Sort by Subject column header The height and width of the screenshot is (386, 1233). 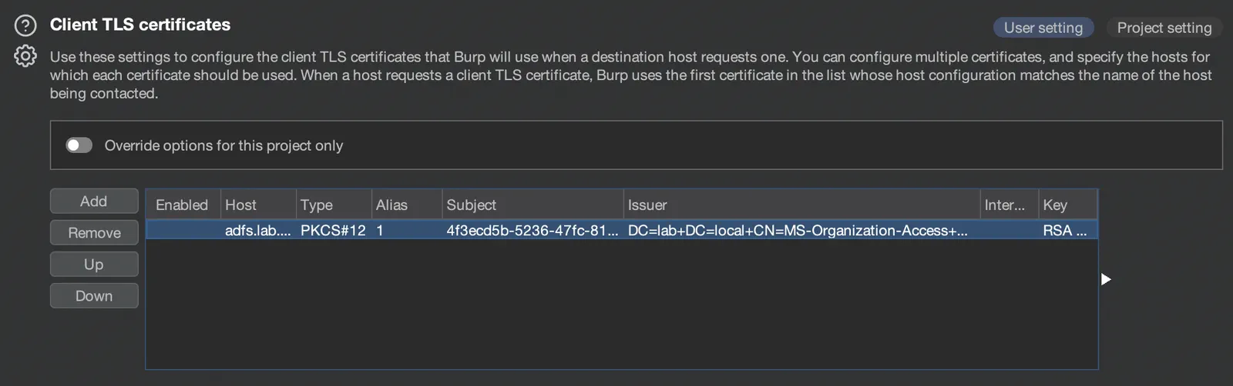tap(533, 205)
